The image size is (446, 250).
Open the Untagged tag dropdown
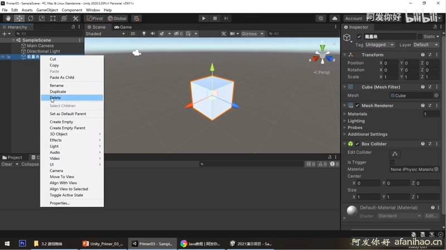point(380,45)
